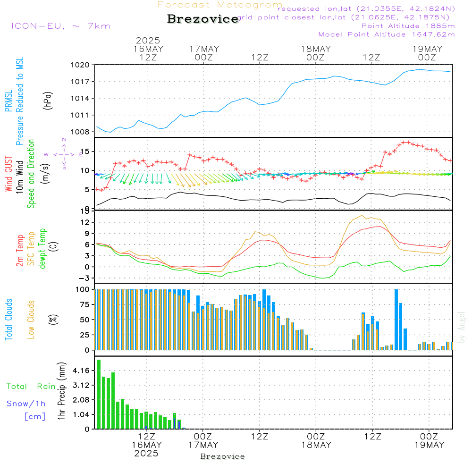Click the 2m Temp legend label
The width and height of the screenshot is (472, 472).
click(x=19, y=251)
